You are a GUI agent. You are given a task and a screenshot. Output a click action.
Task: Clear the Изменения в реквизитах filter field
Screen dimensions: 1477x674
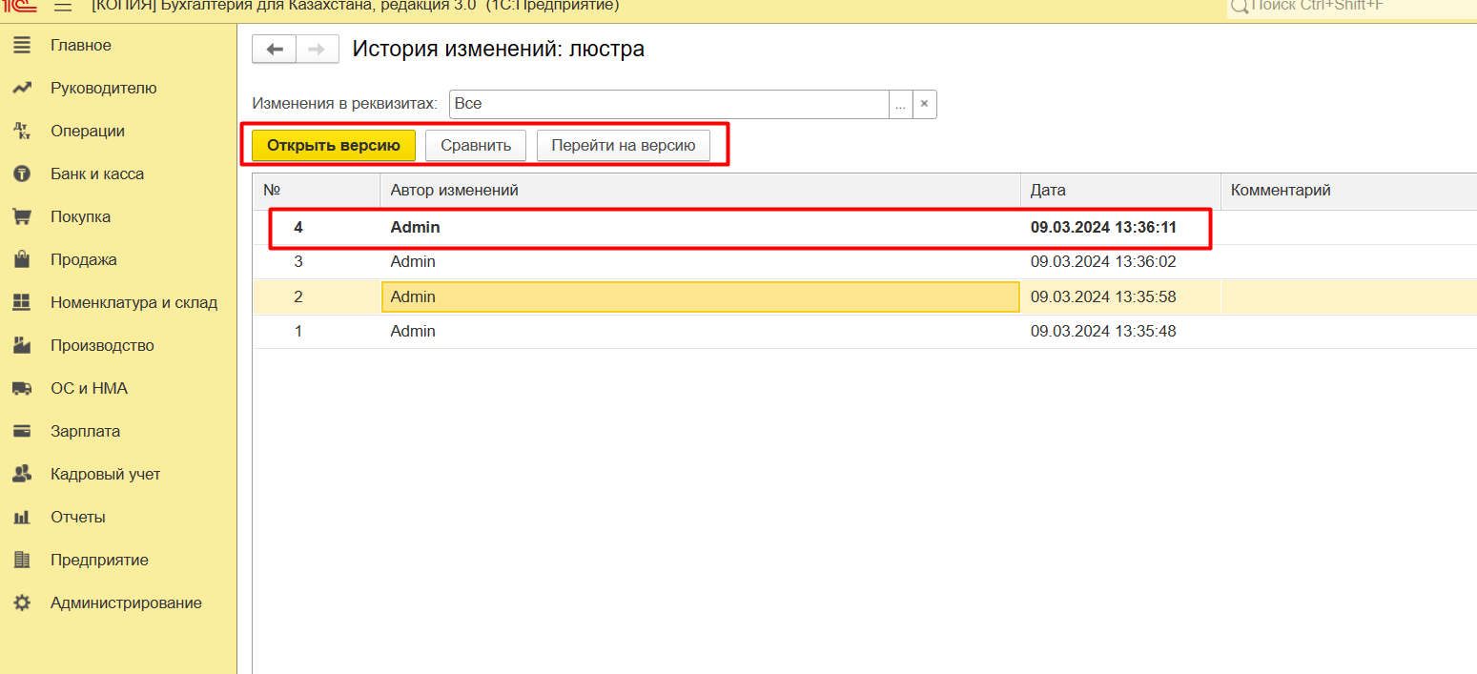click(924, 104)
